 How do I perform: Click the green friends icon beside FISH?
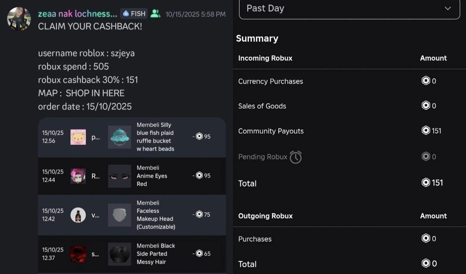[155, 13]
